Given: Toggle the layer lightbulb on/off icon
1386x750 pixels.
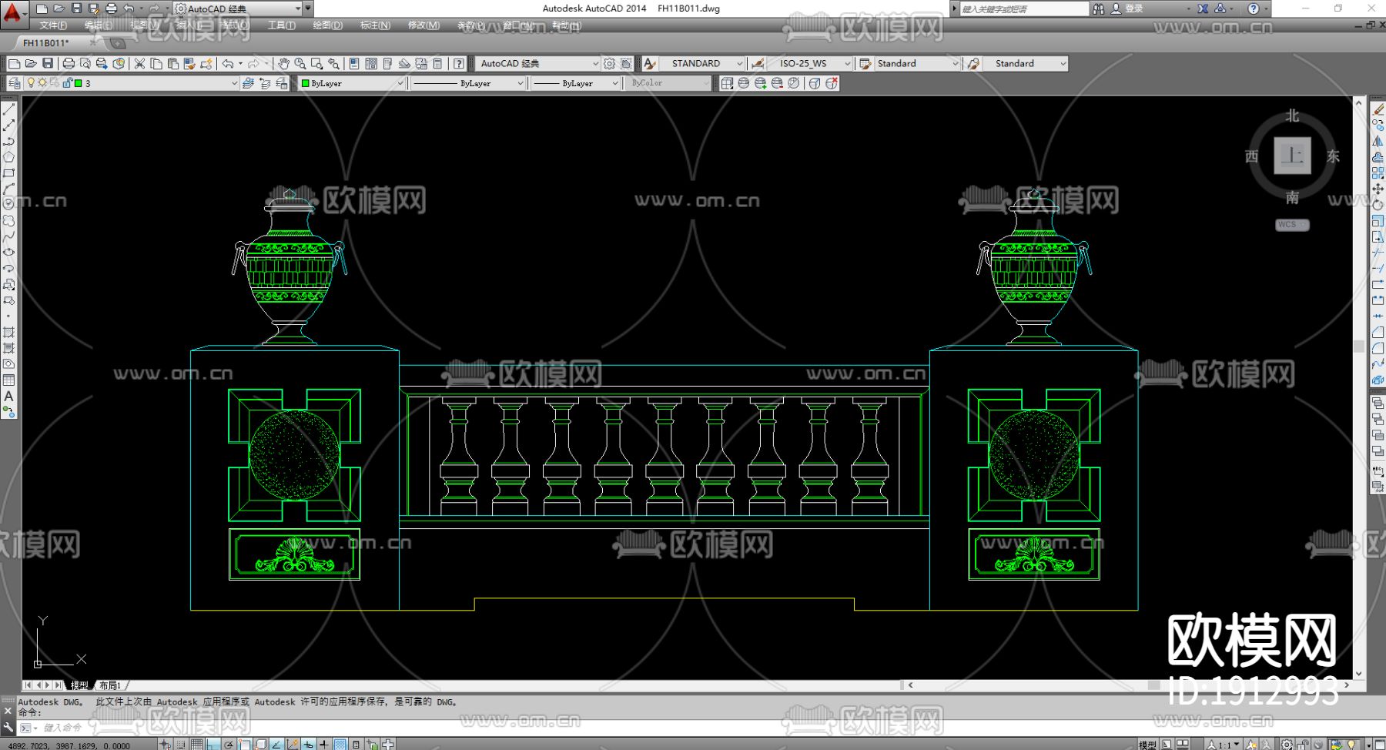Looking at the screenshot, I should tap(31, 83).
